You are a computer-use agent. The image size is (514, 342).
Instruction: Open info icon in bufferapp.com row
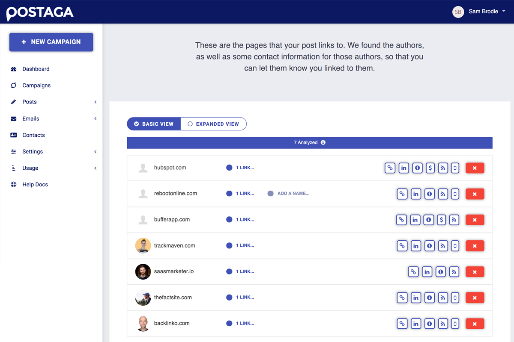click(x=428, y=220)
